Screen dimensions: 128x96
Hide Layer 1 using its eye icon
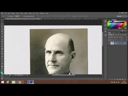click(x=109, y=43)
